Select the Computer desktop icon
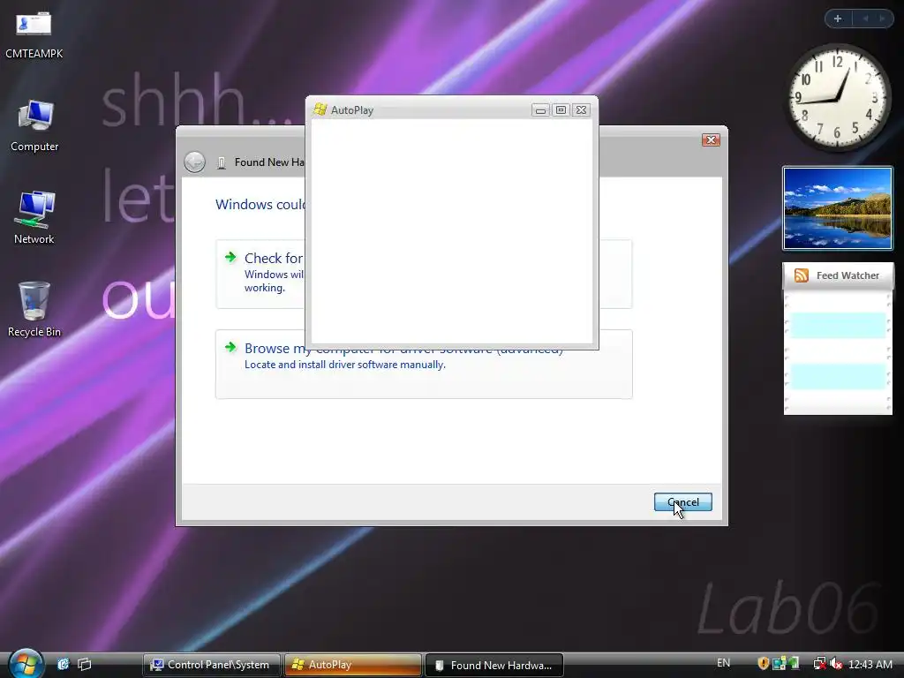This screenshot has height=678, width=904. (x=34, y=125)
